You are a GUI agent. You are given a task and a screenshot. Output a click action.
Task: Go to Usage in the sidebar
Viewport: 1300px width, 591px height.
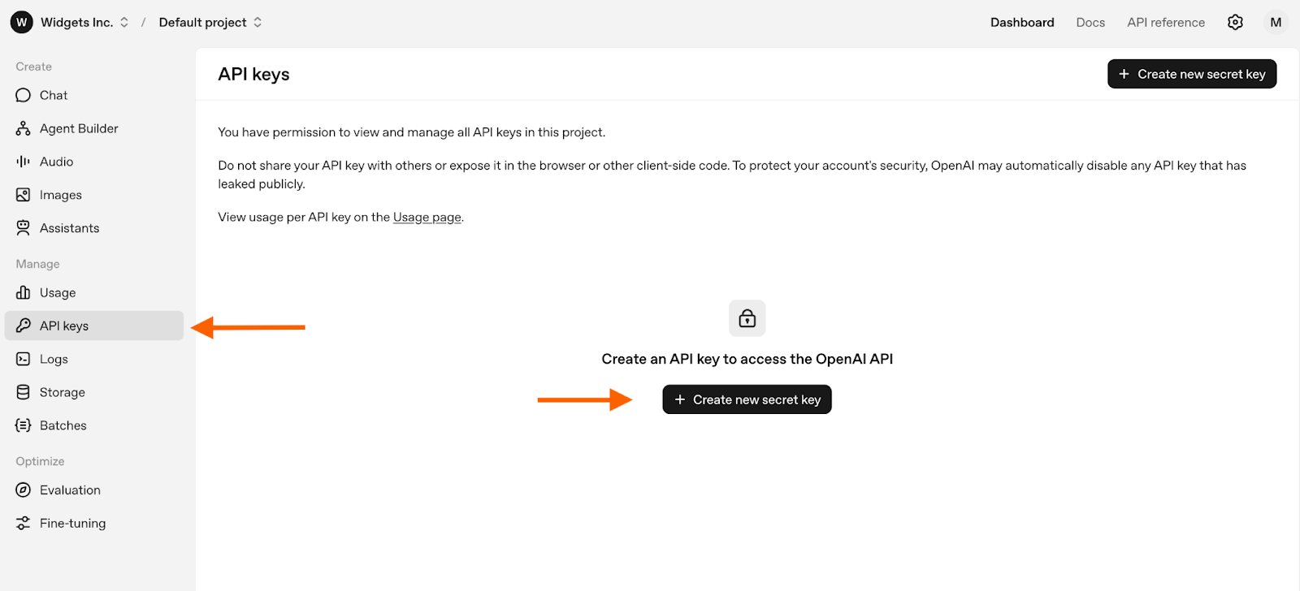point(94,292)
